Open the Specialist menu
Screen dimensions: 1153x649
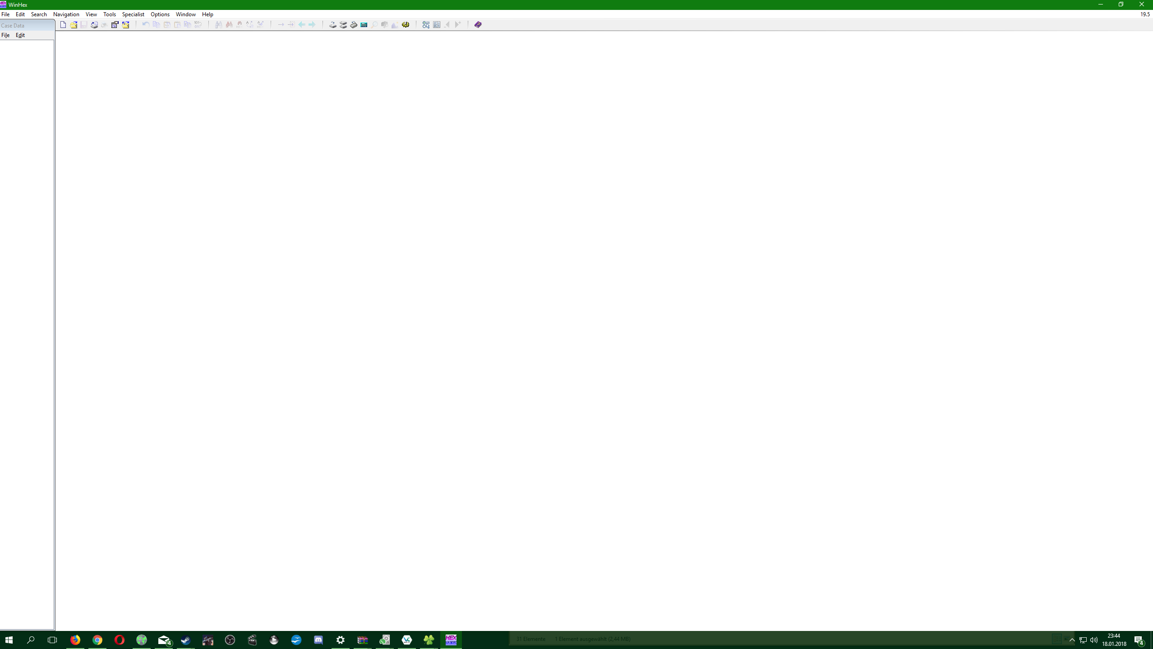(x=133, y=14)
